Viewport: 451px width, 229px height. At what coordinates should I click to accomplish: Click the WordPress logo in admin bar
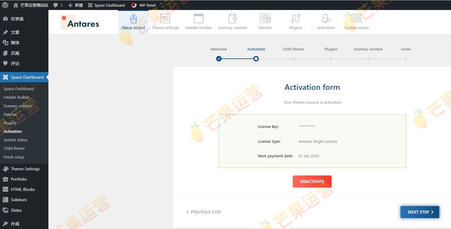coord(5,5)
